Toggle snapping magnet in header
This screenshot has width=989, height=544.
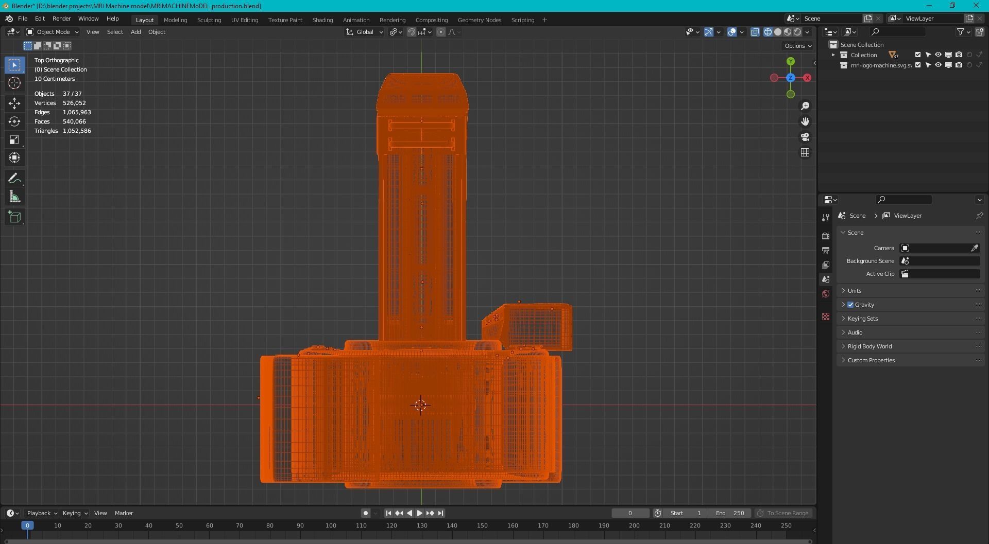pos(411,32)
